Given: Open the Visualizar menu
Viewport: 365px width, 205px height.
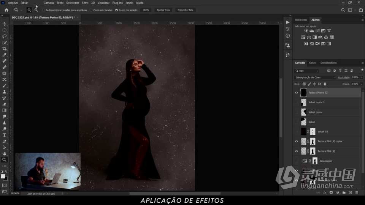Looking at the screenshot, I should point(103,3).
